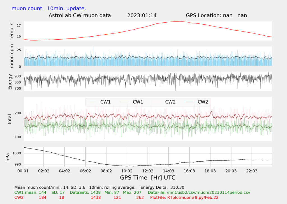Select the "GPS Location: nan nan" text
The height and width of the screenshot is (204, 287).
click(216, 16)
